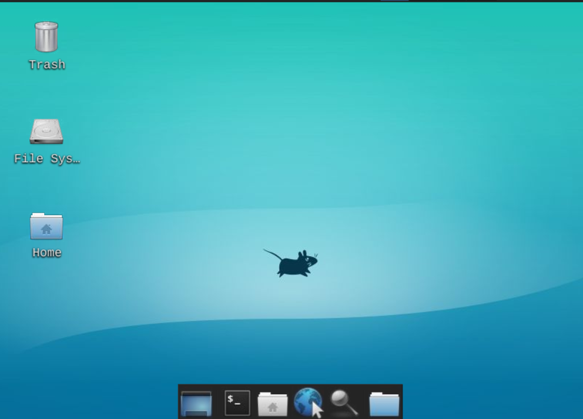Click Show Desktop in the dock
Viewport: 583px width, 419px height.
(196, 403)
